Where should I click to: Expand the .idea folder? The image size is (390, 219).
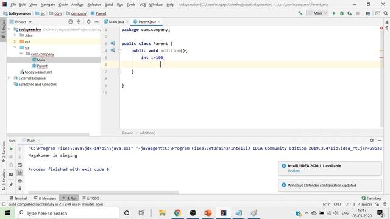click(x=15, y=35)
